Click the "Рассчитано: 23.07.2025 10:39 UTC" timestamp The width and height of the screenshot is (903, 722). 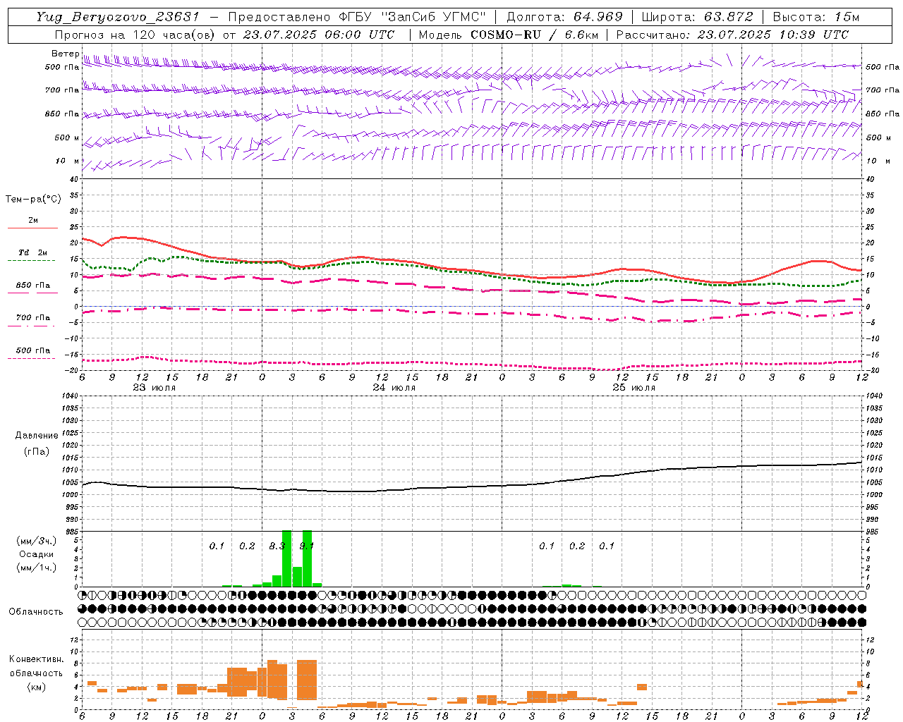tap(732, 35)
